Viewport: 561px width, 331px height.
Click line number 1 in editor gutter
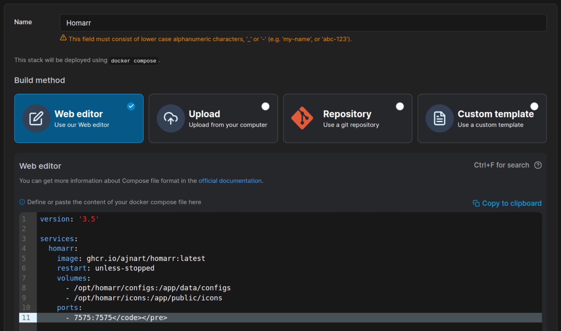[x=24, y=219]
